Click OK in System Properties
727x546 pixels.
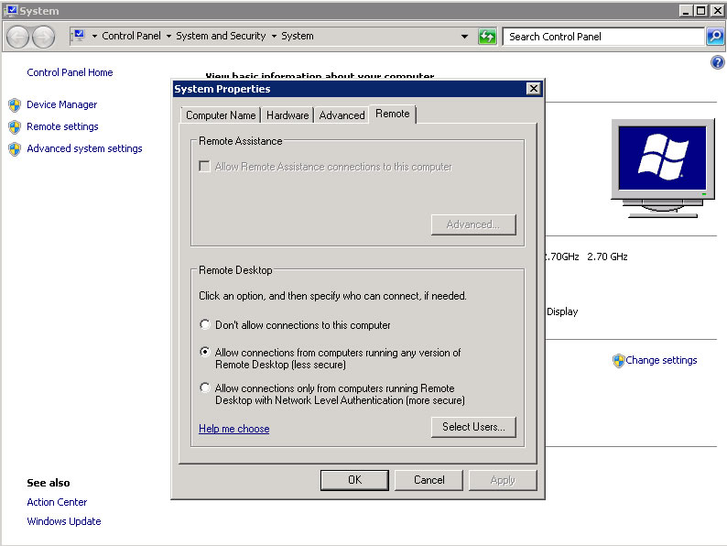(x=354, y=480)
